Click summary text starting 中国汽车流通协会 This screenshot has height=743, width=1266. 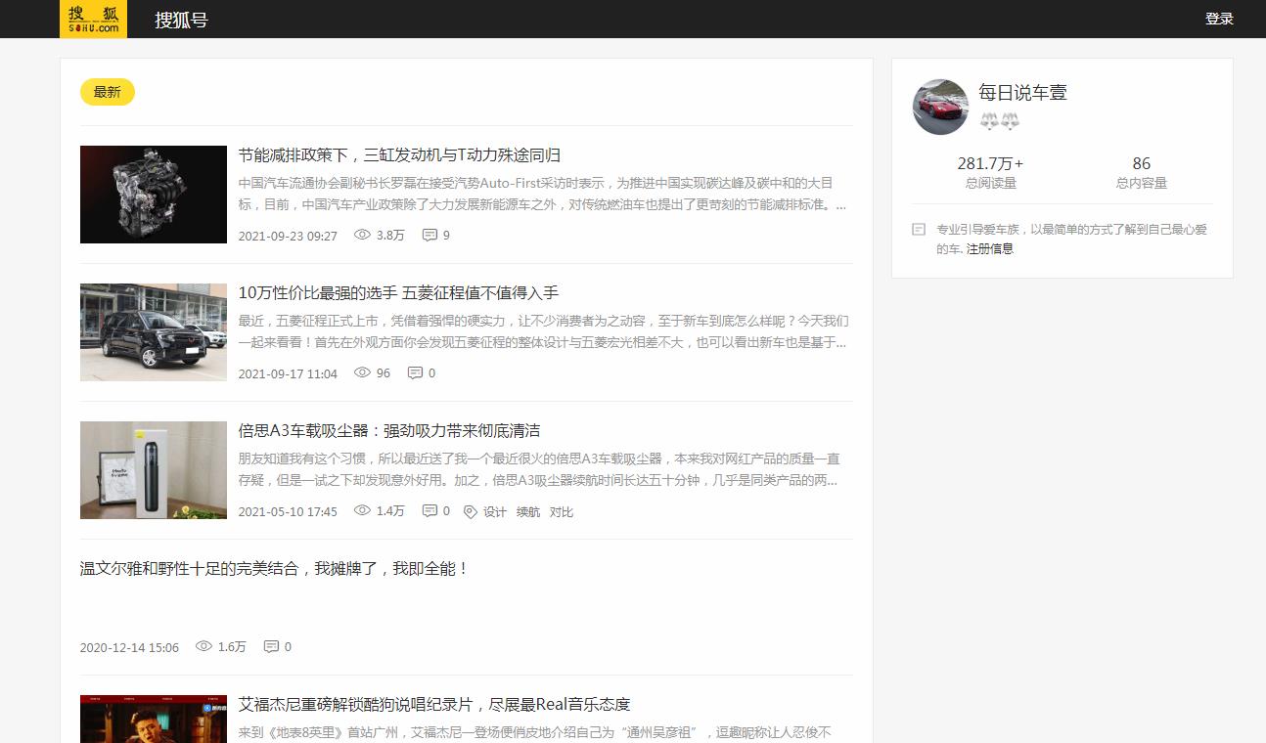point(543,194)
